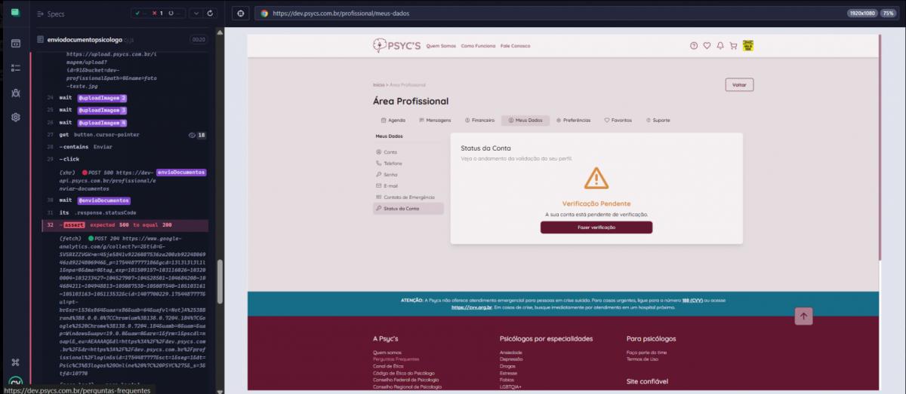Open the Runs panel in Cypress sidebar
This screenshot has width=906, height=394.
(15, 68)
